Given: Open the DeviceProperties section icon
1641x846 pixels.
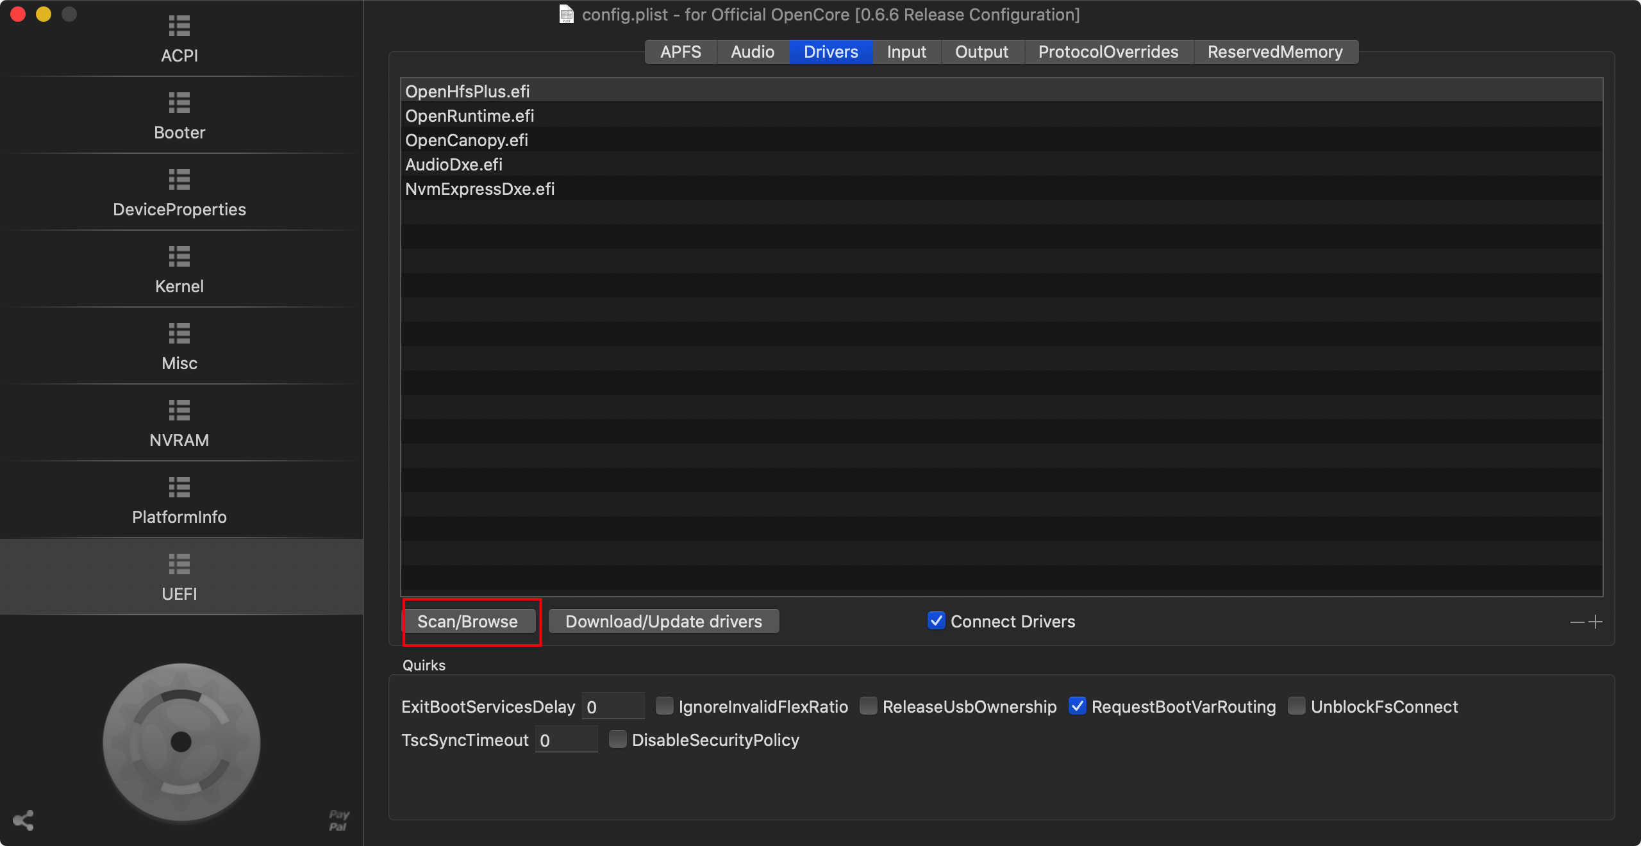Looking at the screenshot, I should (179, 180).
